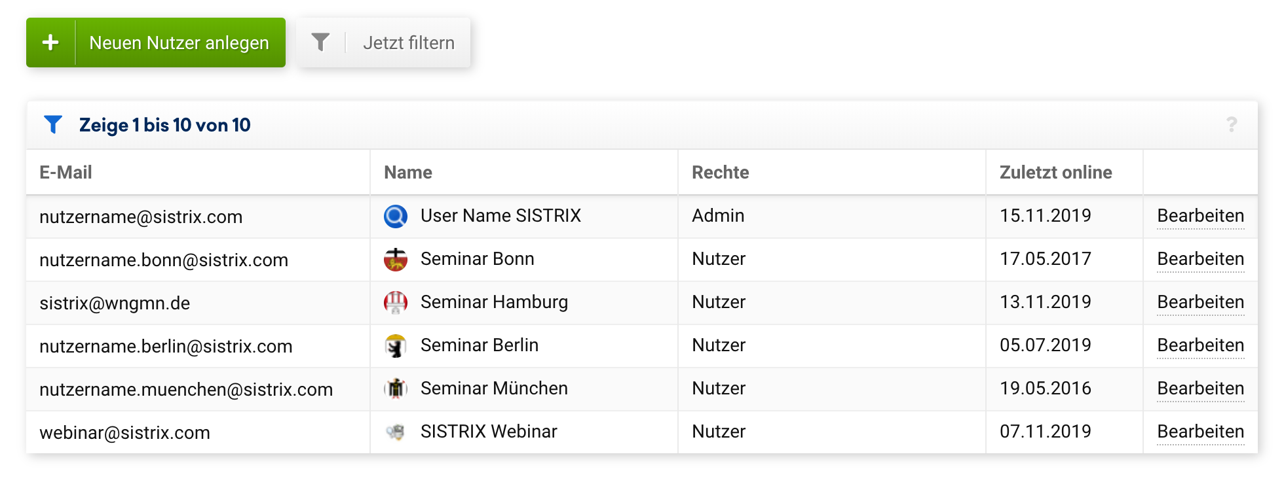Image resolution: width=1284 pixels, height=484 pixels.
Task: Sort by the Zuletzt online column header
Action: (x=1055, y=173)
